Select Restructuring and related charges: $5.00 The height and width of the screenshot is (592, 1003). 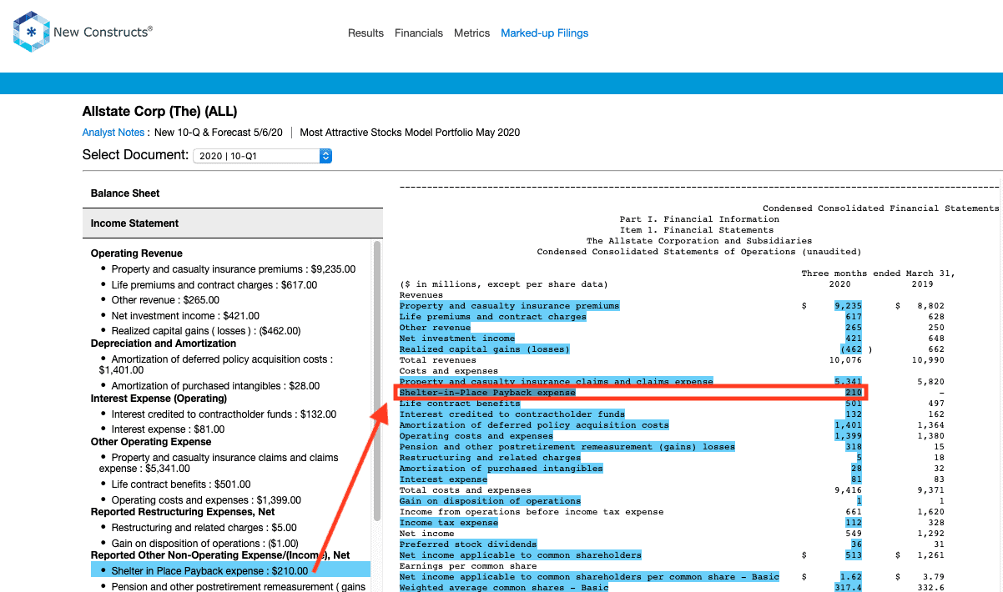(203, 527)
